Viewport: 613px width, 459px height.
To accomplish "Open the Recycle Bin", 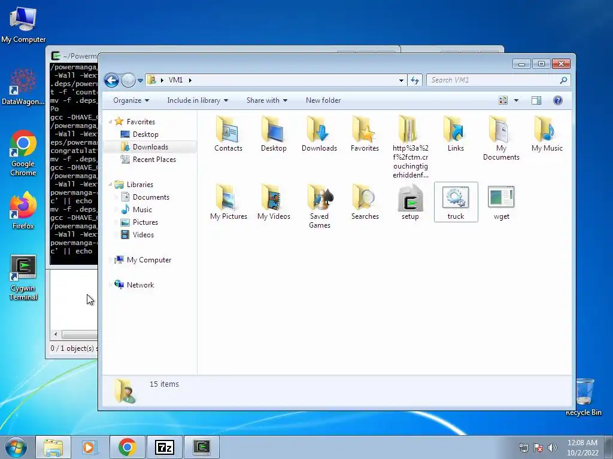I will point(584,397).
